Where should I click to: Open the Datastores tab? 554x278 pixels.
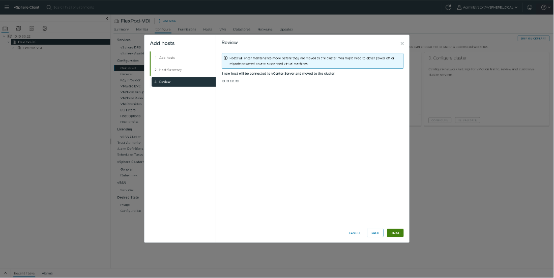coord(242,29)
